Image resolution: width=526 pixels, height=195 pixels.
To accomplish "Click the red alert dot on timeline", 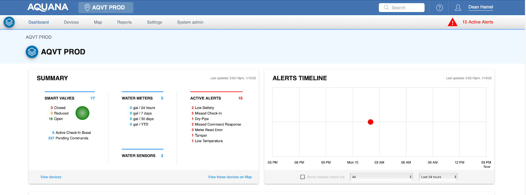I will point(371,122).
